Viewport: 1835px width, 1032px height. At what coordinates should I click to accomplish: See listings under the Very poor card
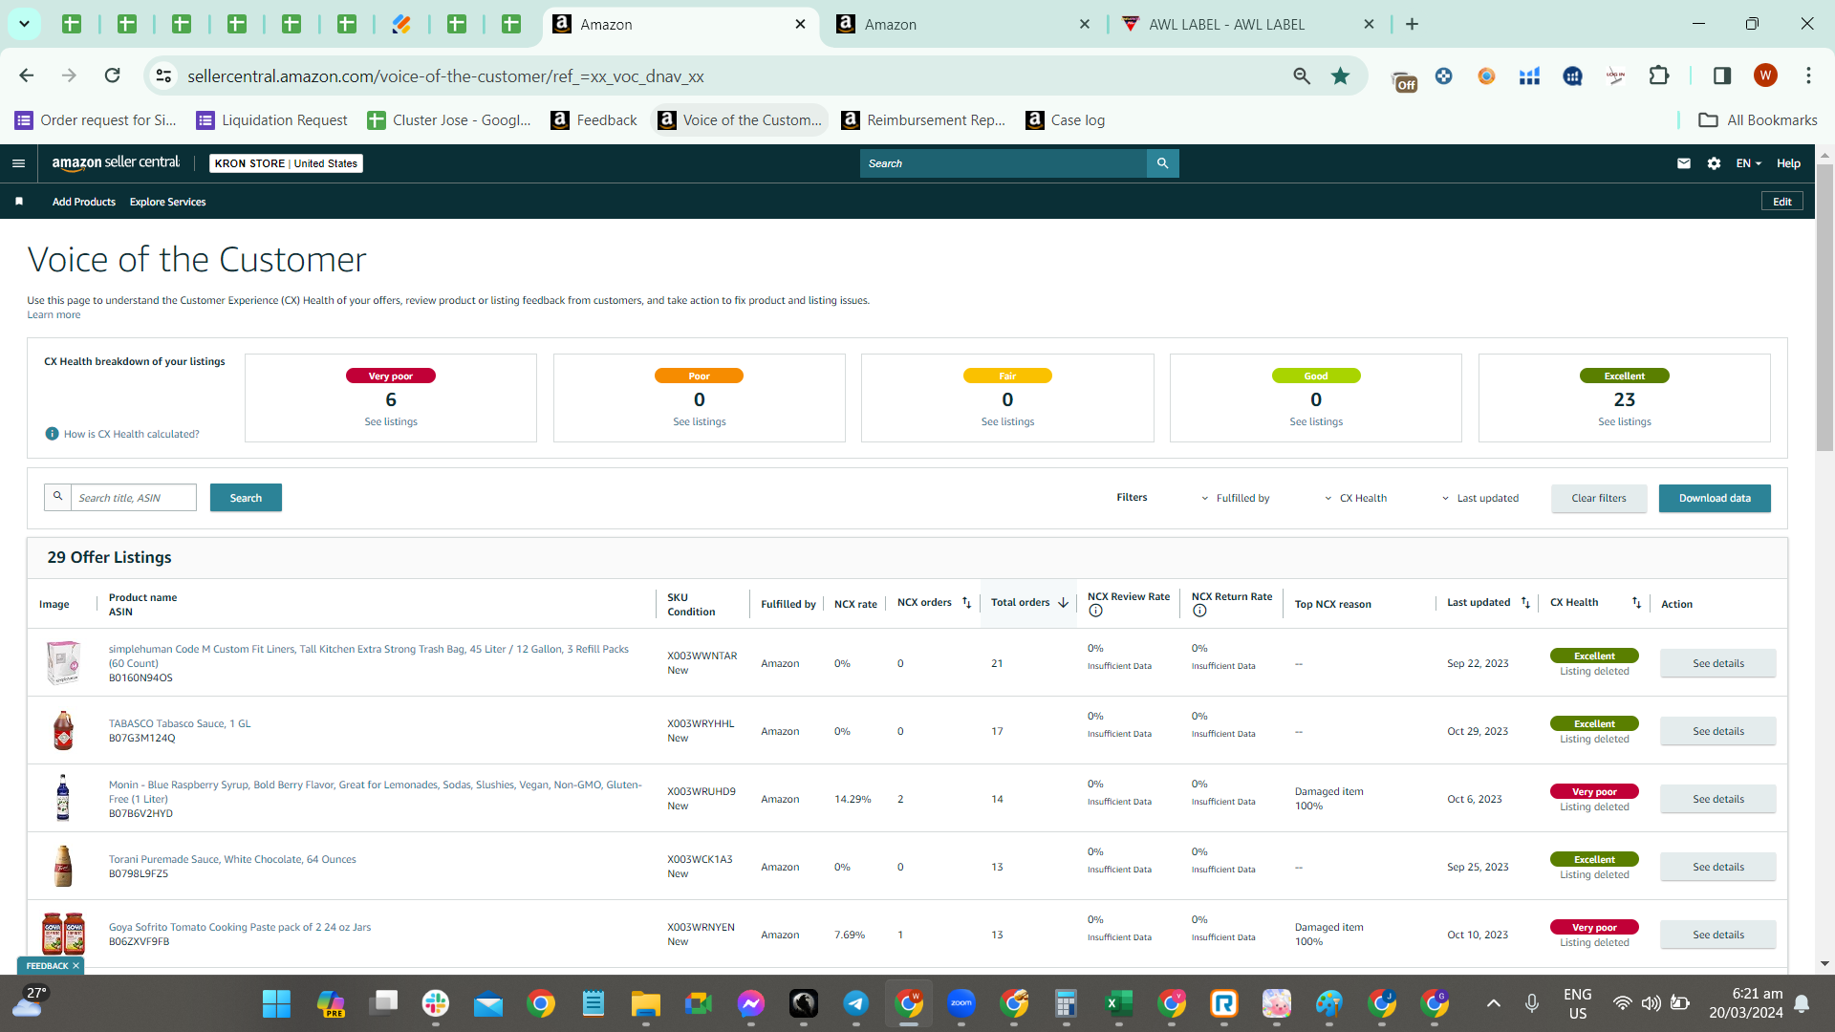(391, 421)
